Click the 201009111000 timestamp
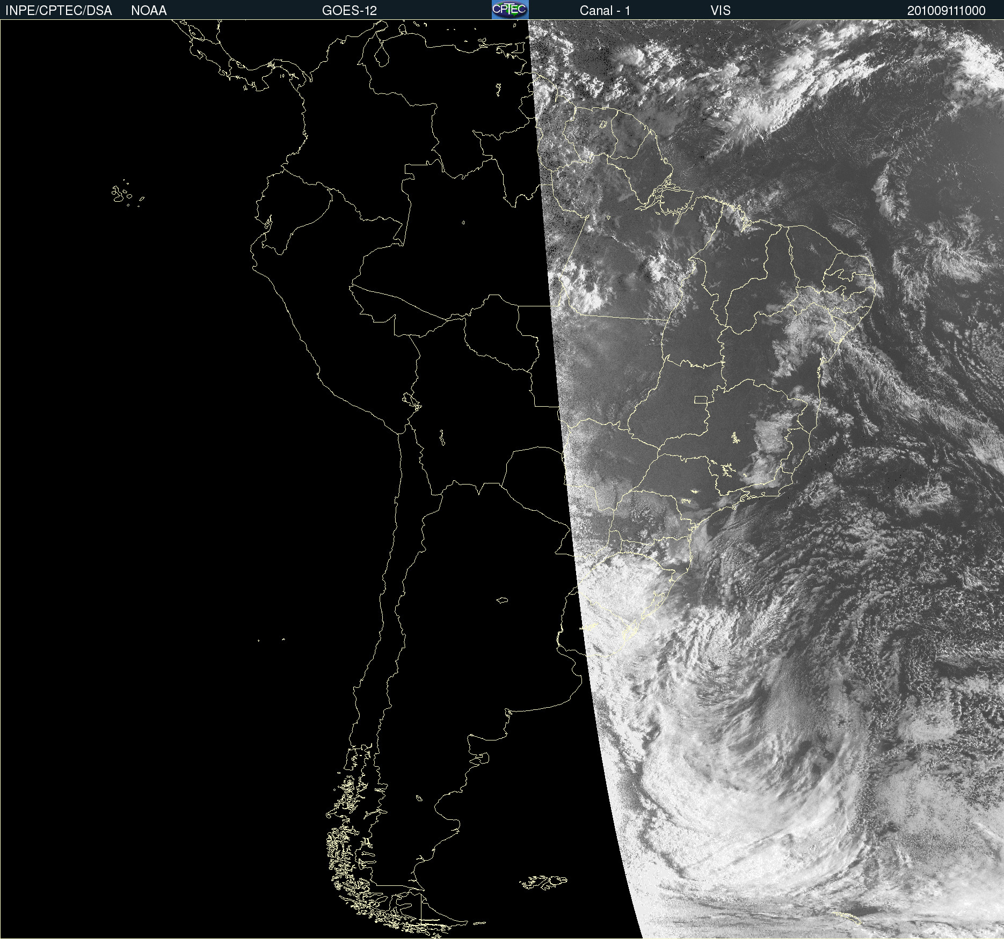Viewport: 1004px width, 939px height. (947, 11)
